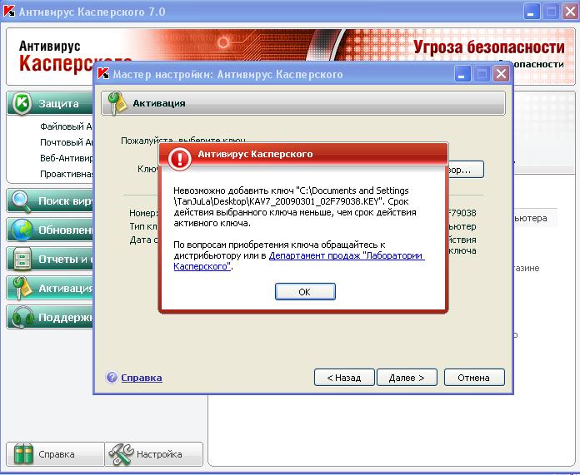580x475 pixels.
Task: Open the Обновление section
Action: 50,230
